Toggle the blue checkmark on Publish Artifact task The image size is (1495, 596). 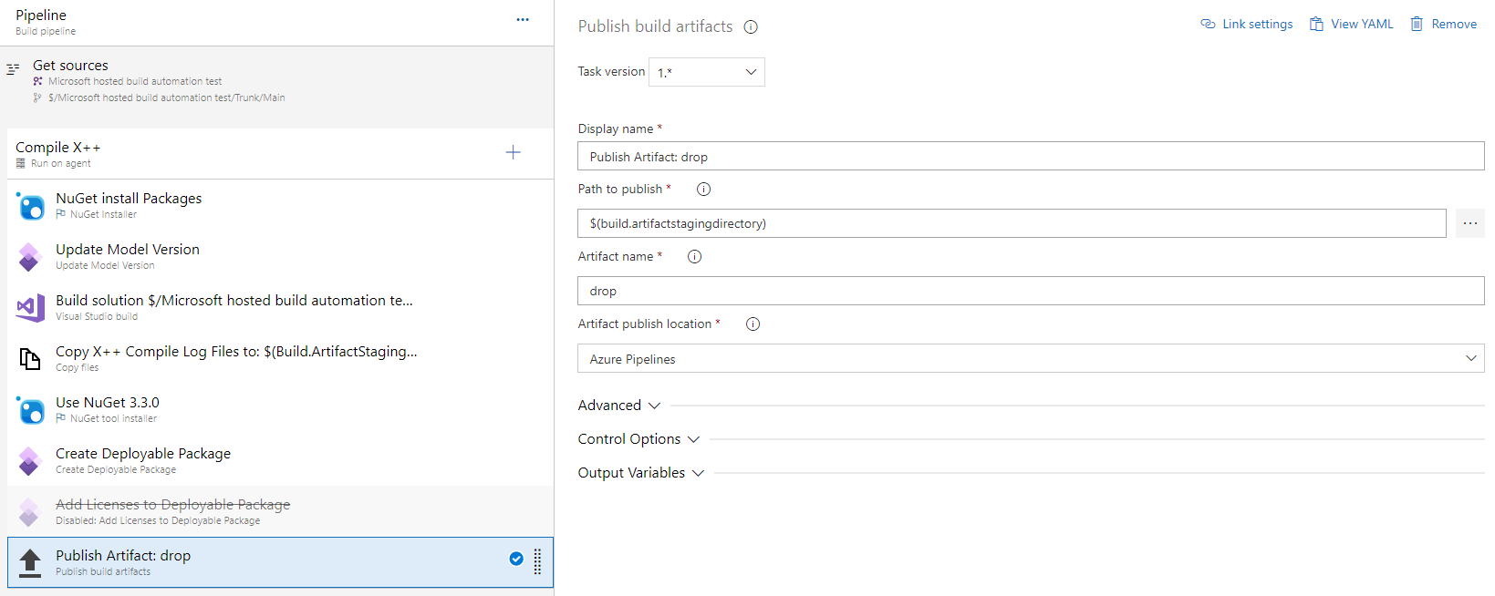pyautogui.click(x=516, y=559)
